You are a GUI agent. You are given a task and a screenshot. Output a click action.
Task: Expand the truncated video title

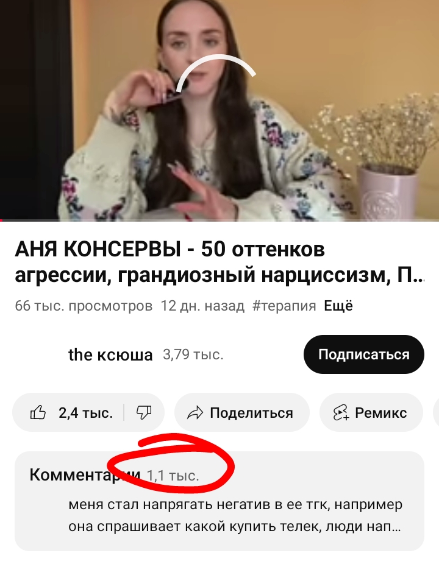click(220, 262)
